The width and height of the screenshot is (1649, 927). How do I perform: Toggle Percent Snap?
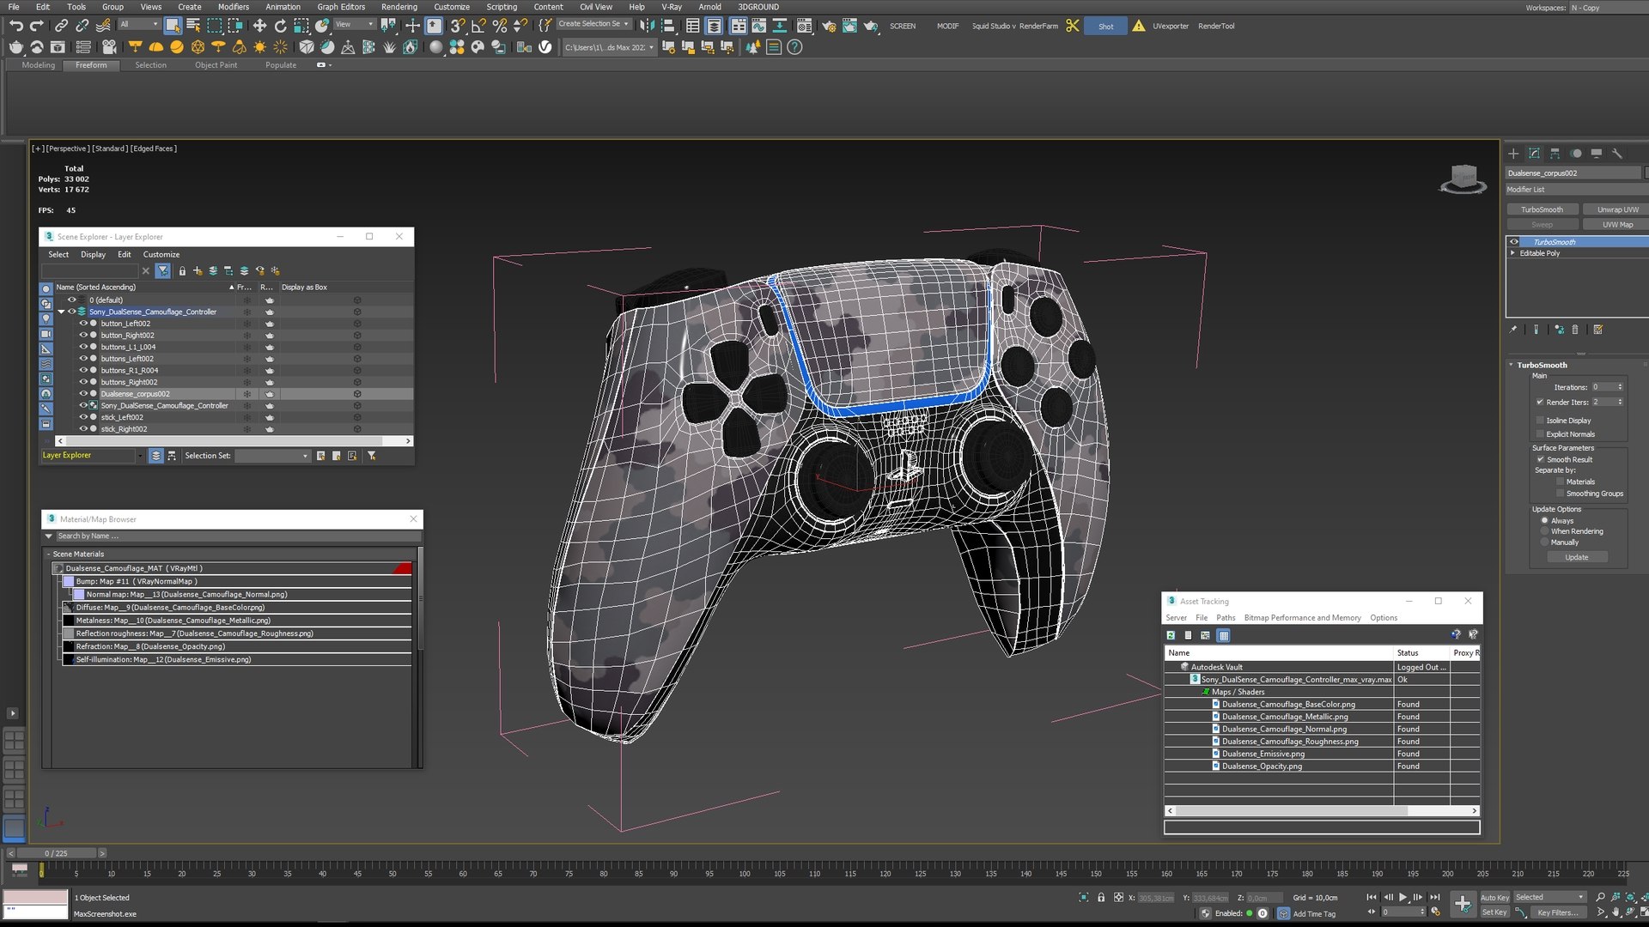click(499, 26)
